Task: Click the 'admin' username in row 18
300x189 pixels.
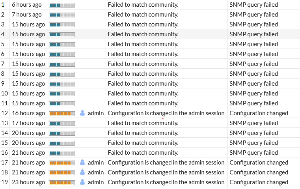Action: (96, 172)
